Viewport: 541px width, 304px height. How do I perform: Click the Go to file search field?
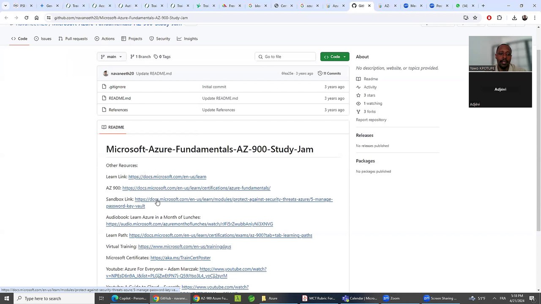click(x=285, y=57)
